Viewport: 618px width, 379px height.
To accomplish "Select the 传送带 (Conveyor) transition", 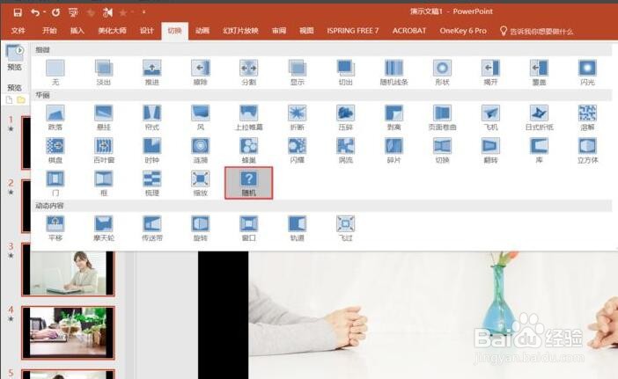I will [152, 229].
